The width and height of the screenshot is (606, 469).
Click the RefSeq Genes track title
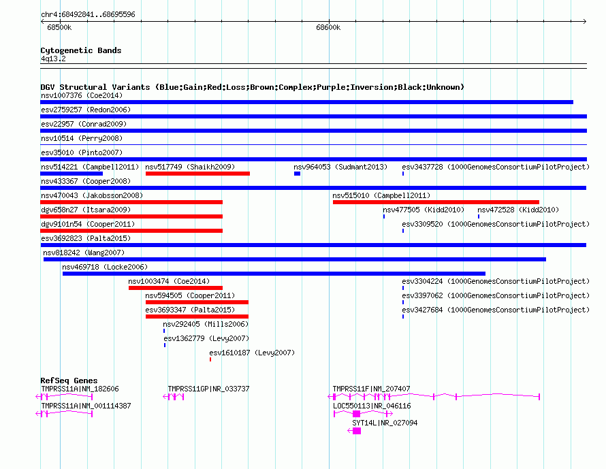point(69,381)
